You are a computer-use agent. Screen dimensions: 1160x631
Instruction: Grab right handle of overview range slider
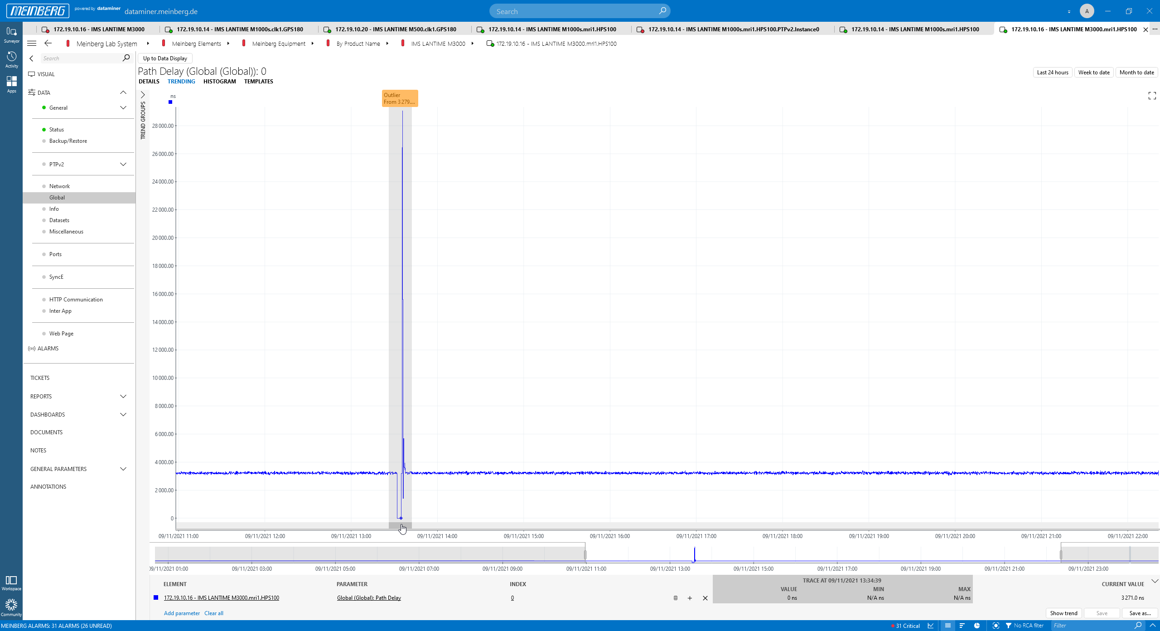pyautogui.click(x=1061, y=555)
